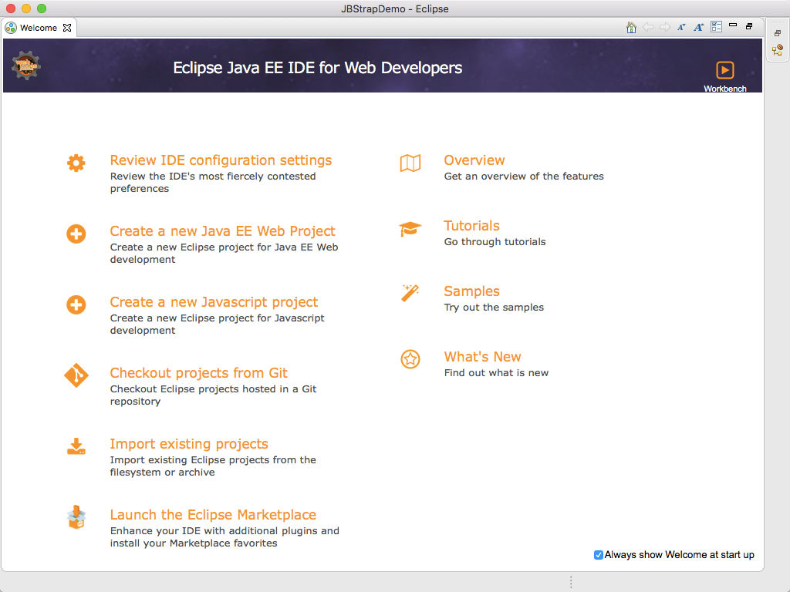790x592 pixels.
Task: Open the Samples link
Action: [471, 291]
